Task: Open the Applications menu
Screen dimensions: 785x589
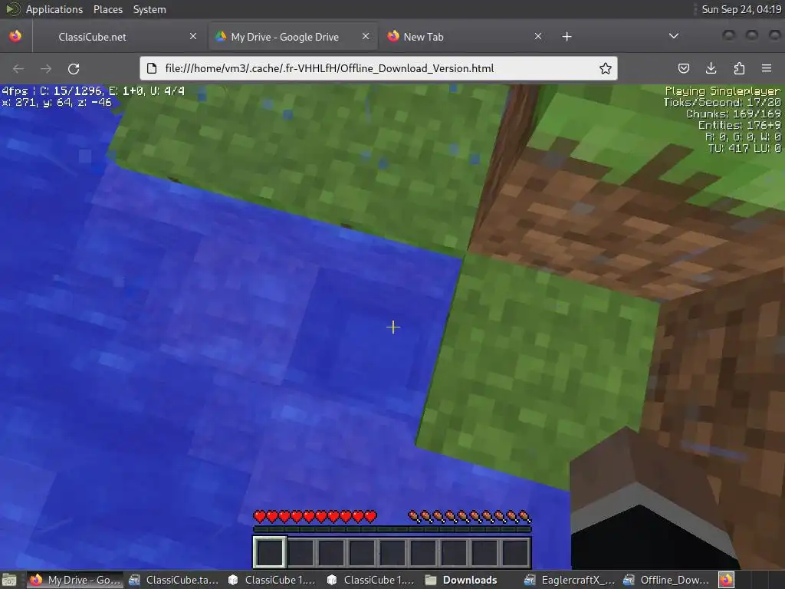Action: coord(54,9)
